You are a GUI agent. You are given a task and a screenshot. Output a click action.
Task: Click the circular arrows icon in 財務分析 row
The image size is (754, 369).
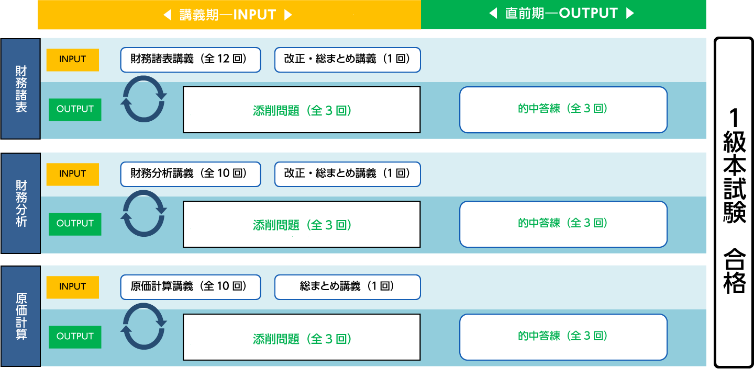[143, 213]
